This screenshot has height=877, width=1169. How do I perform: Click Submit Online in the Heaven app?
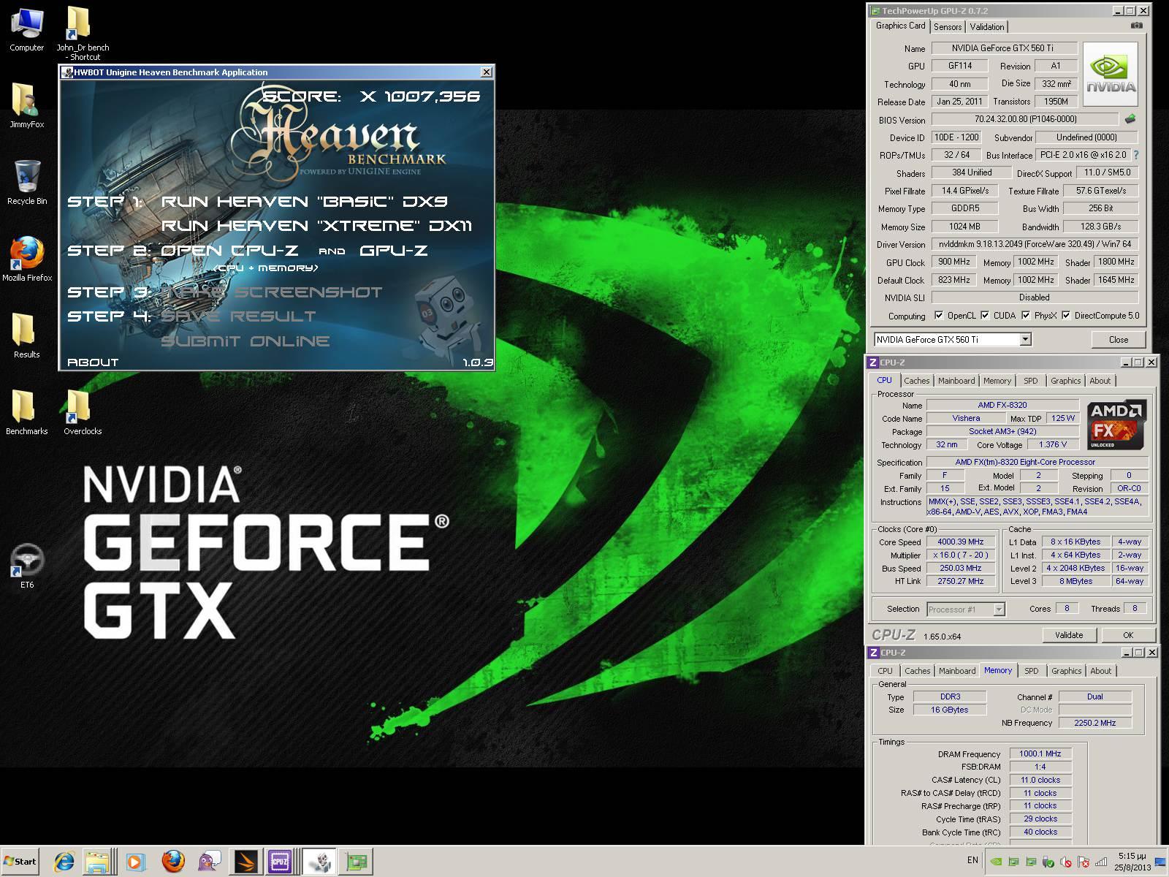pyautogui.click(x=245, y=341)
